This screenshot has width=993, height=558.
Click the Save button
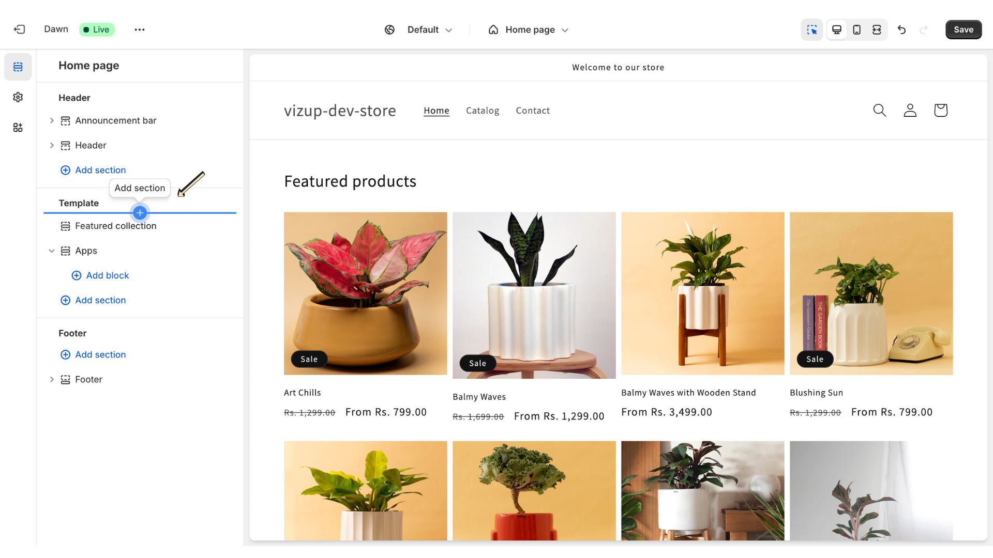tap(963, 29)
